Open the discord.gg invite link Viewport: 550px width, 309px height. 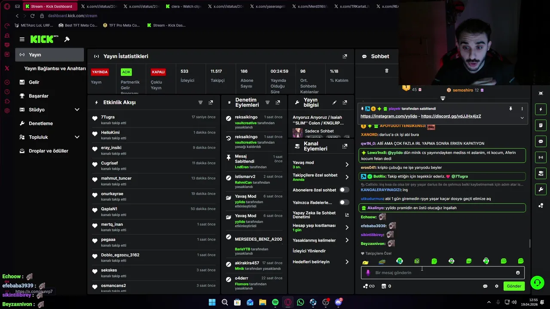pyautogui.click(x=451, y=116)
